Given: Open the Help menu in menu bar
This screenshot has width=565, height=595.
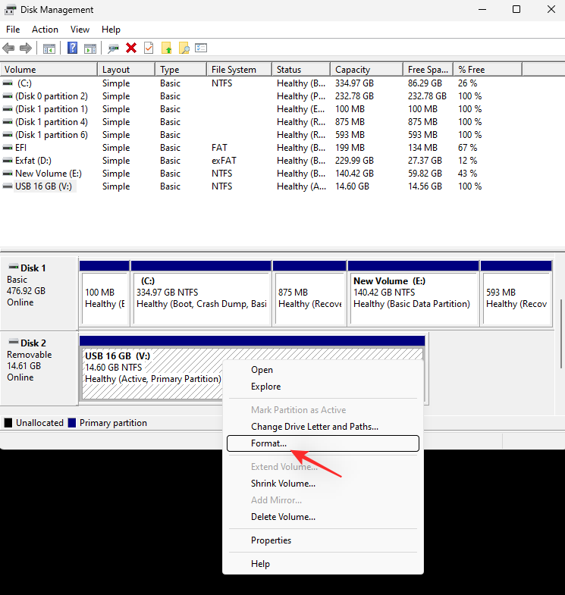Looking at the screenshot, I should coord(111,30).
